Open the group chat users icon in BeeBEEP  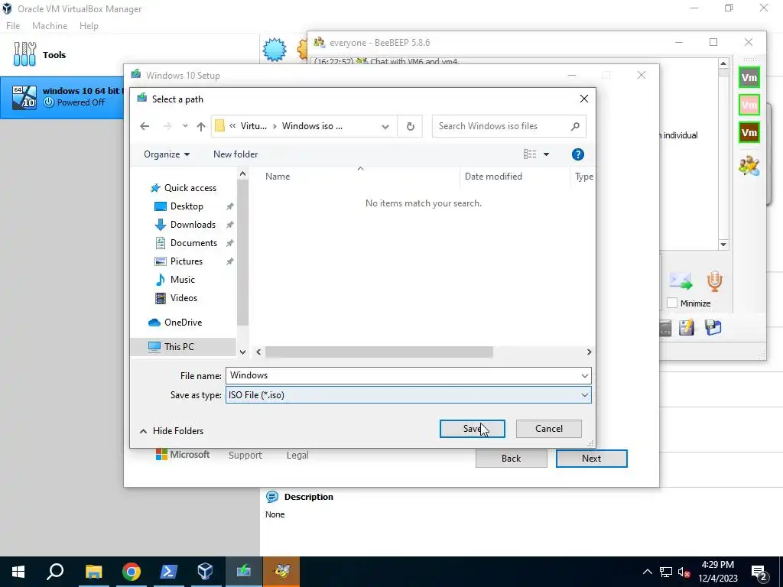pos(749,165)
